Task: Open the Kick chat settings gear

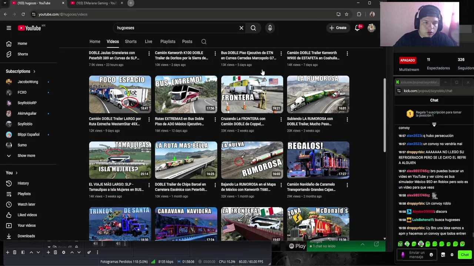Action: pyautogui.click(x=452, y=255)
